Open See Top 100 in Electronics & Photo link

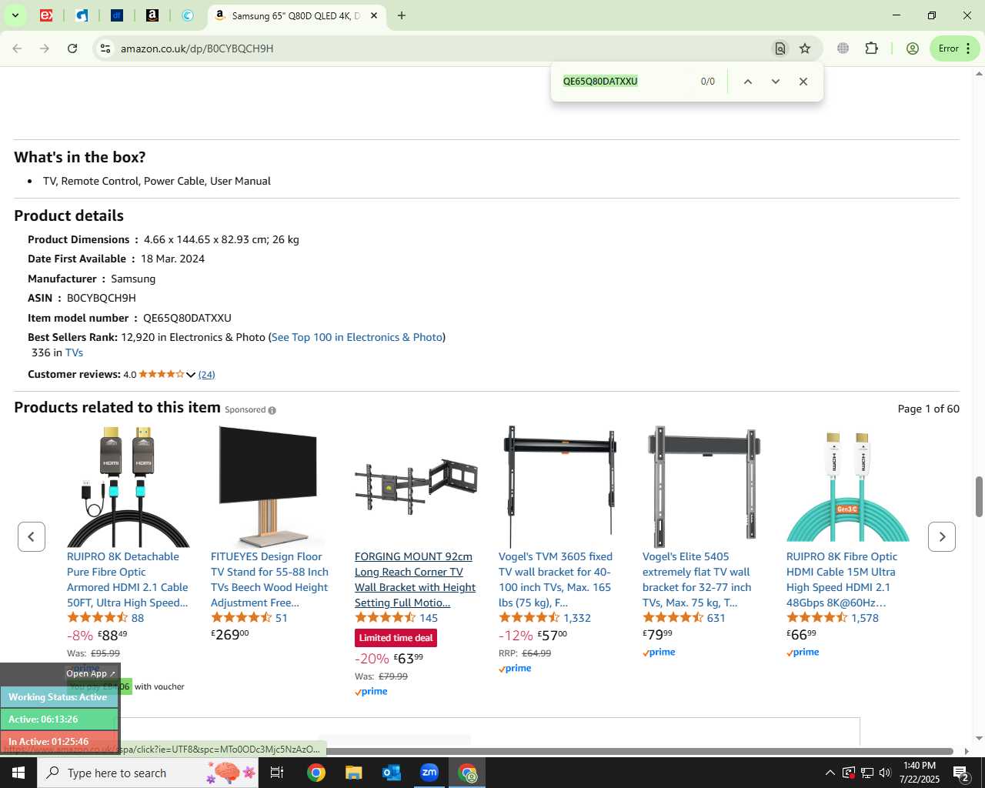point(357,337)
